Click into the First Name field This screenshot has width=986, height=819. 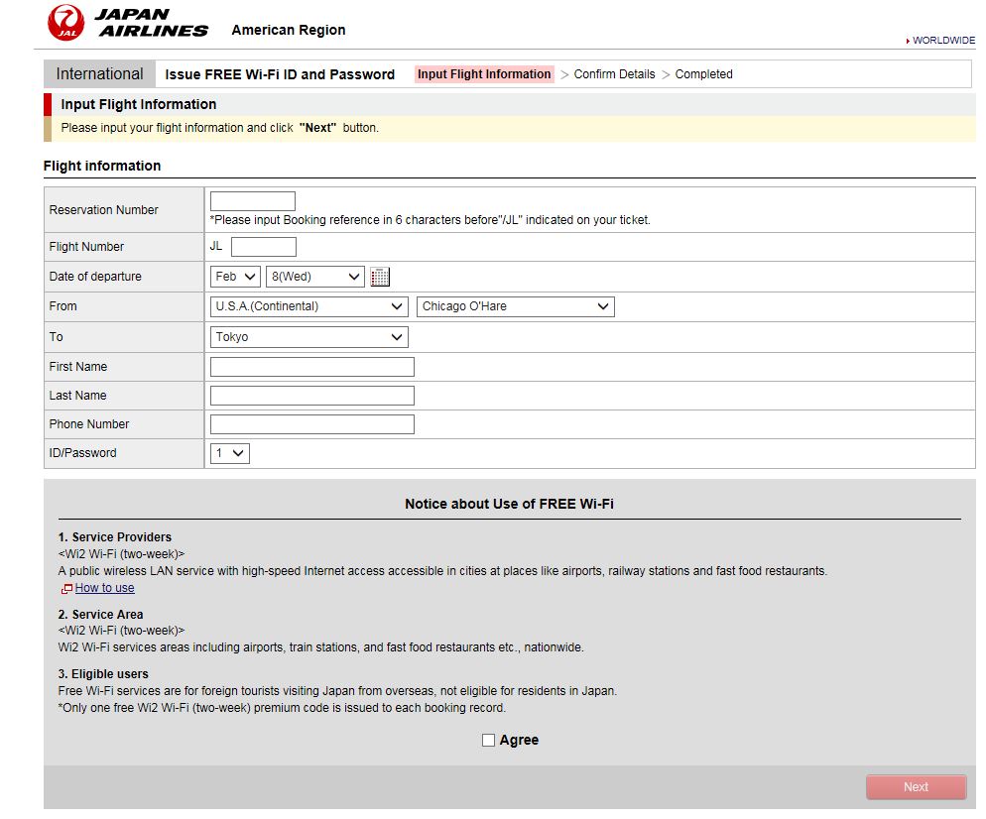pyautogui.click(x=311, y=367)
